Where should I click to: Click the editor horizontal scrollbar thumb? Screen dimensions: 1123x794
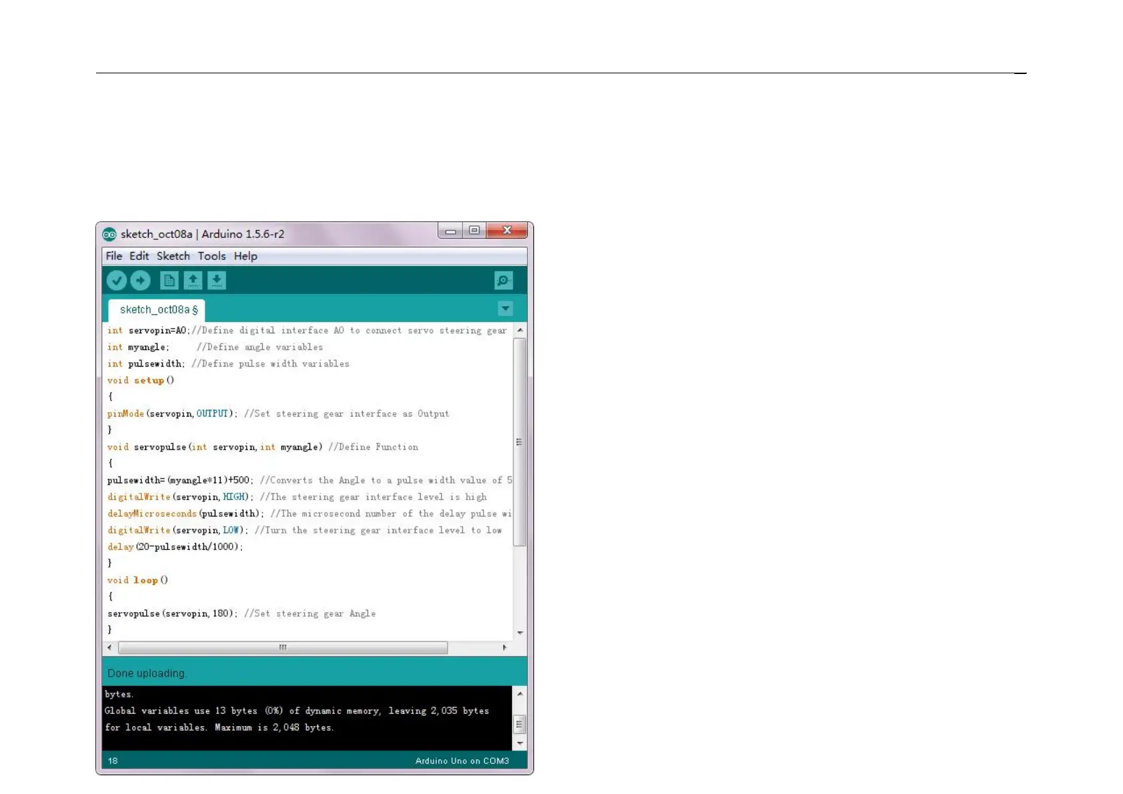click(x=283, y=647)
